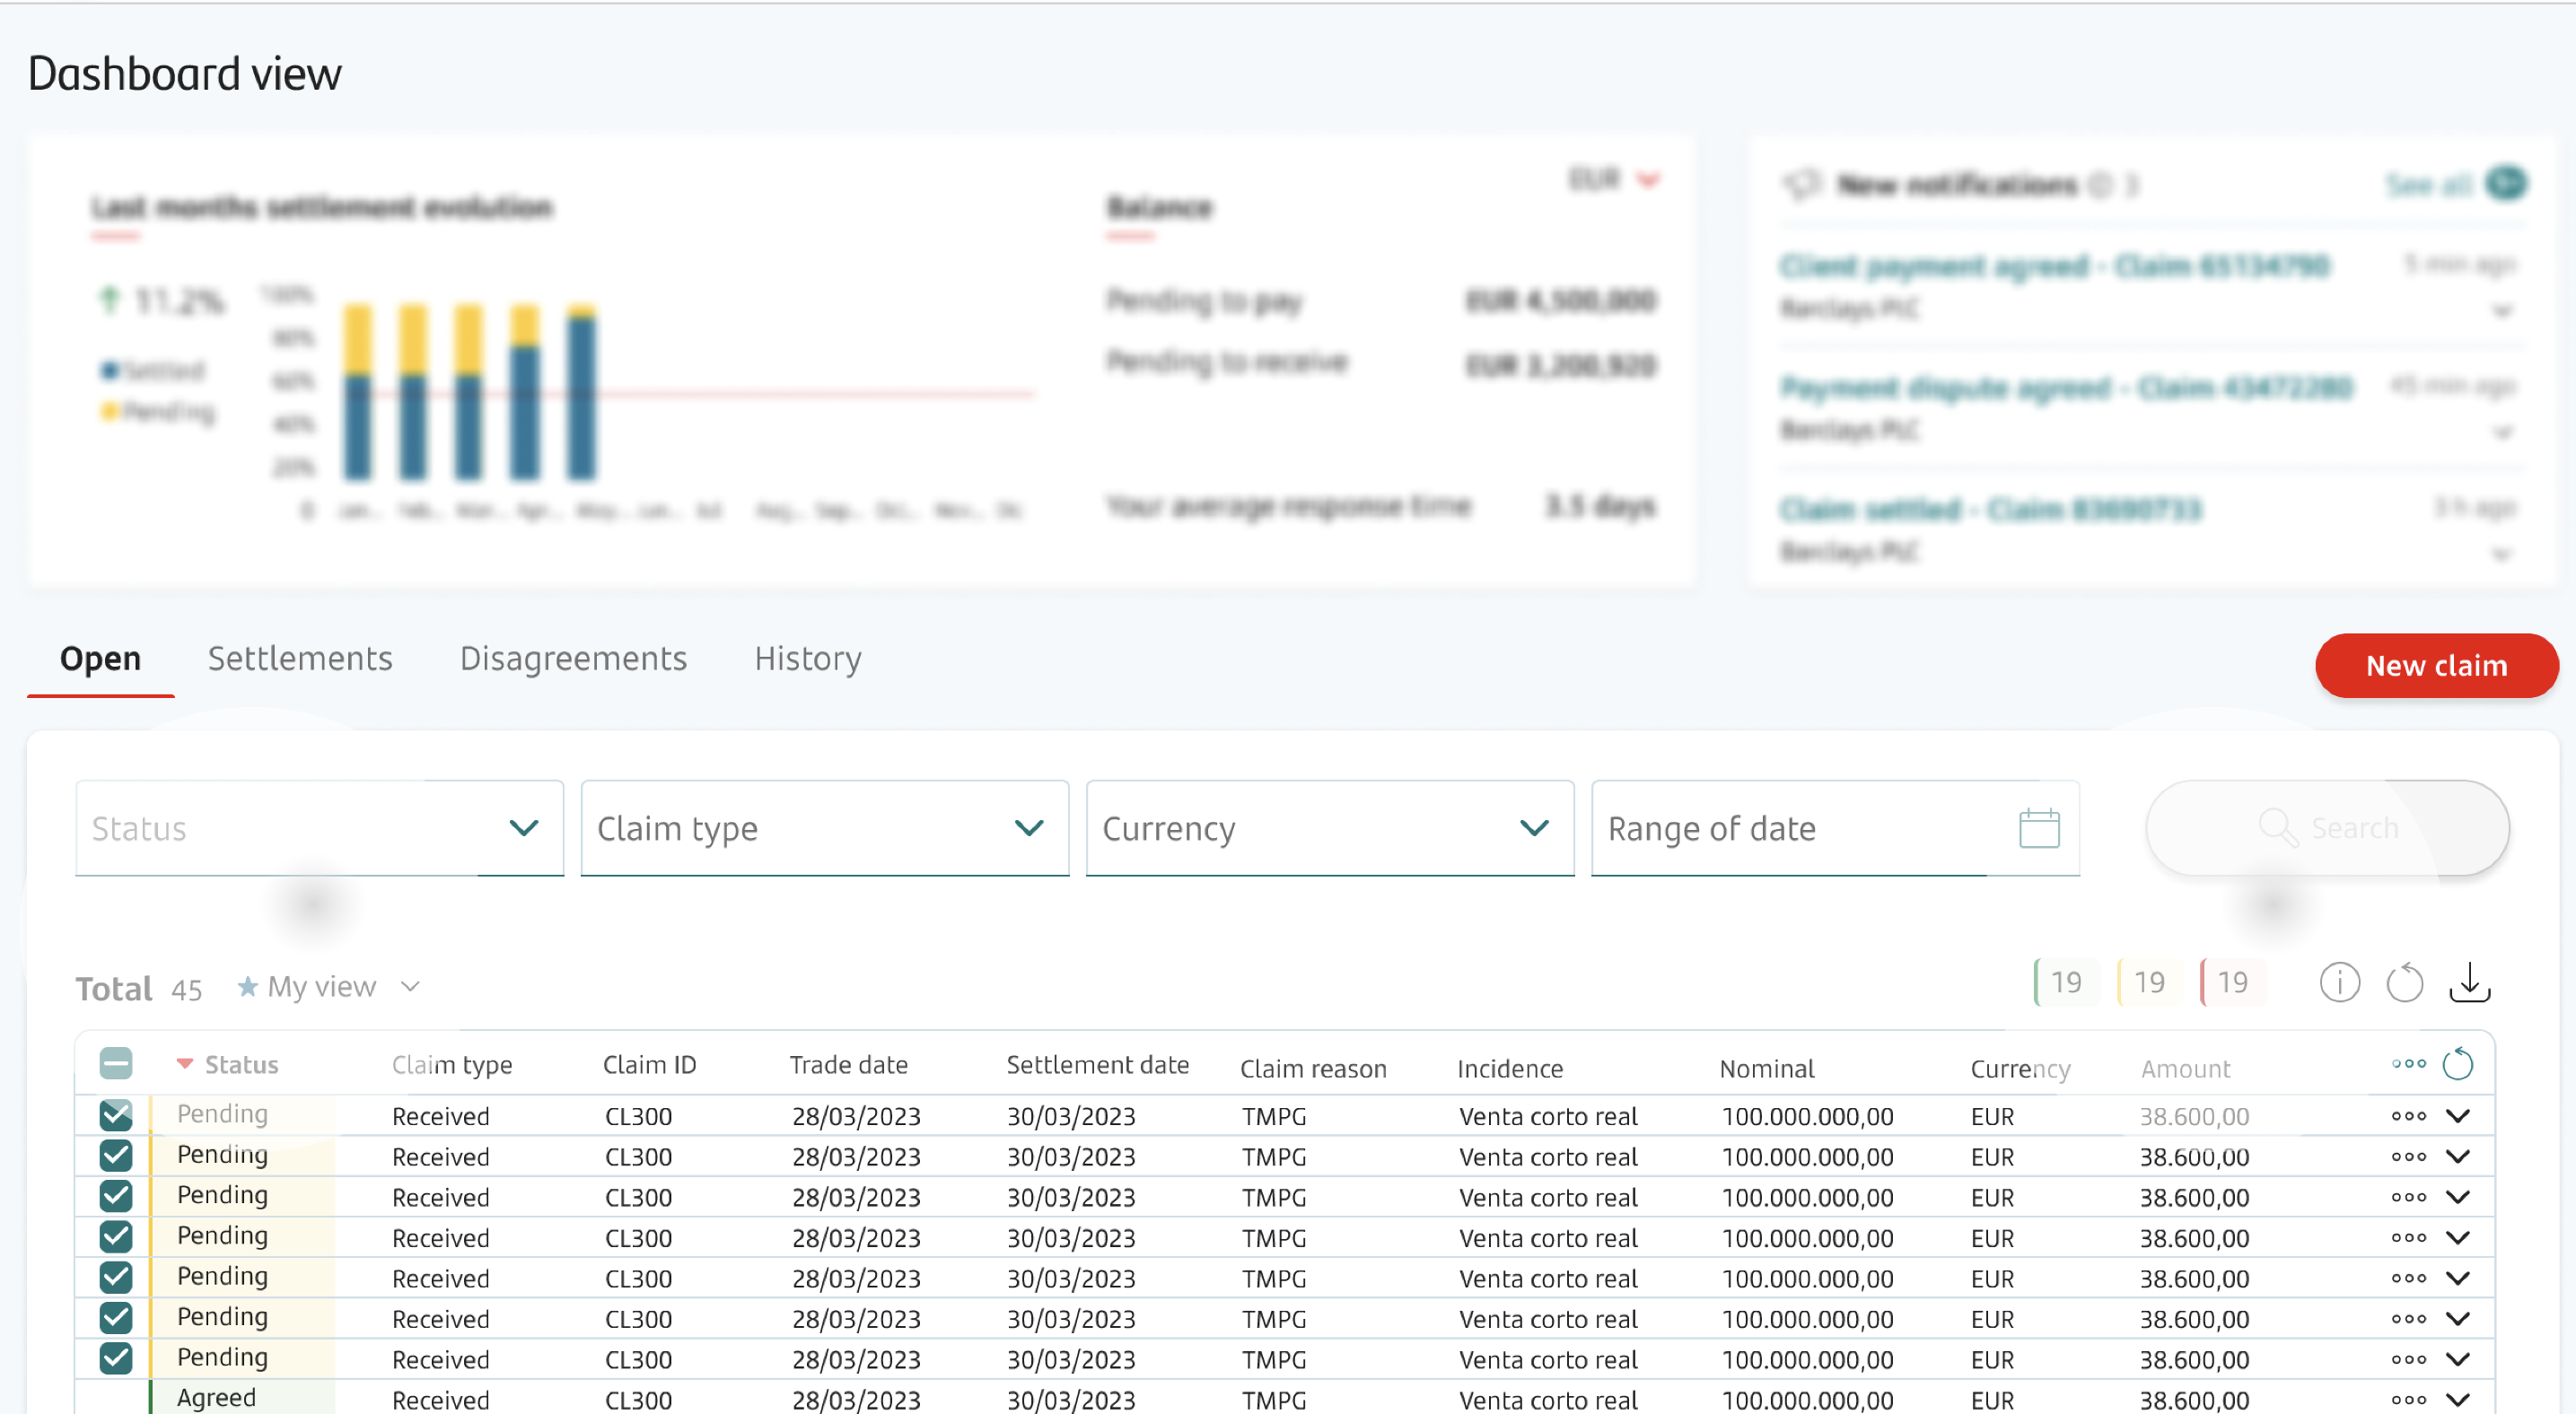Switch to the Settlements tab

point(300,658)
